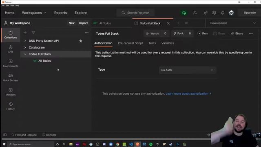Click the cloud sync status icon
This screenshot has width=261, height=147.
184,13
